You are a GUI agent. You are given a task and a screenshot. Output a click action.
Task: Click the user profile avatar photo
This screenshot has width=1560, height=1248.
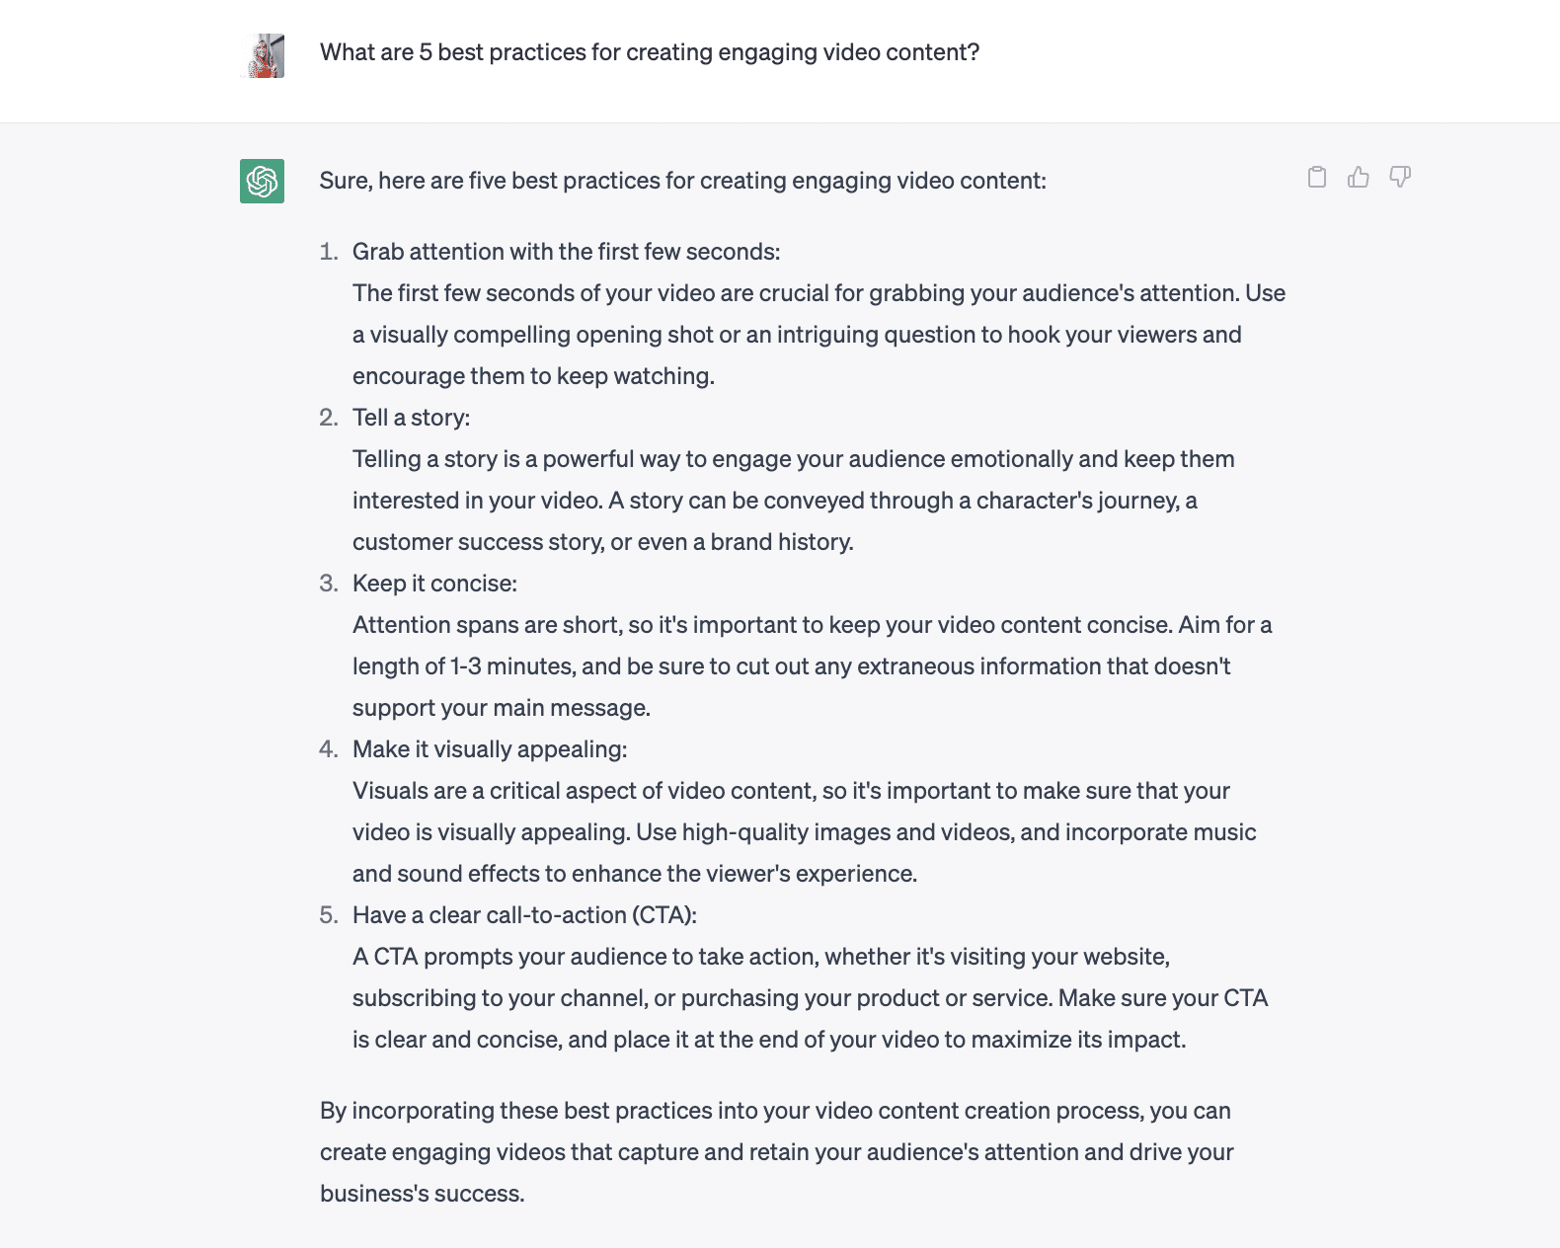(264, 56)
